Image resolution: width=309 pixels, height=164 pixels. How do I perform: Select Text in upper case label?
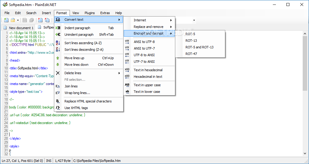147,85
